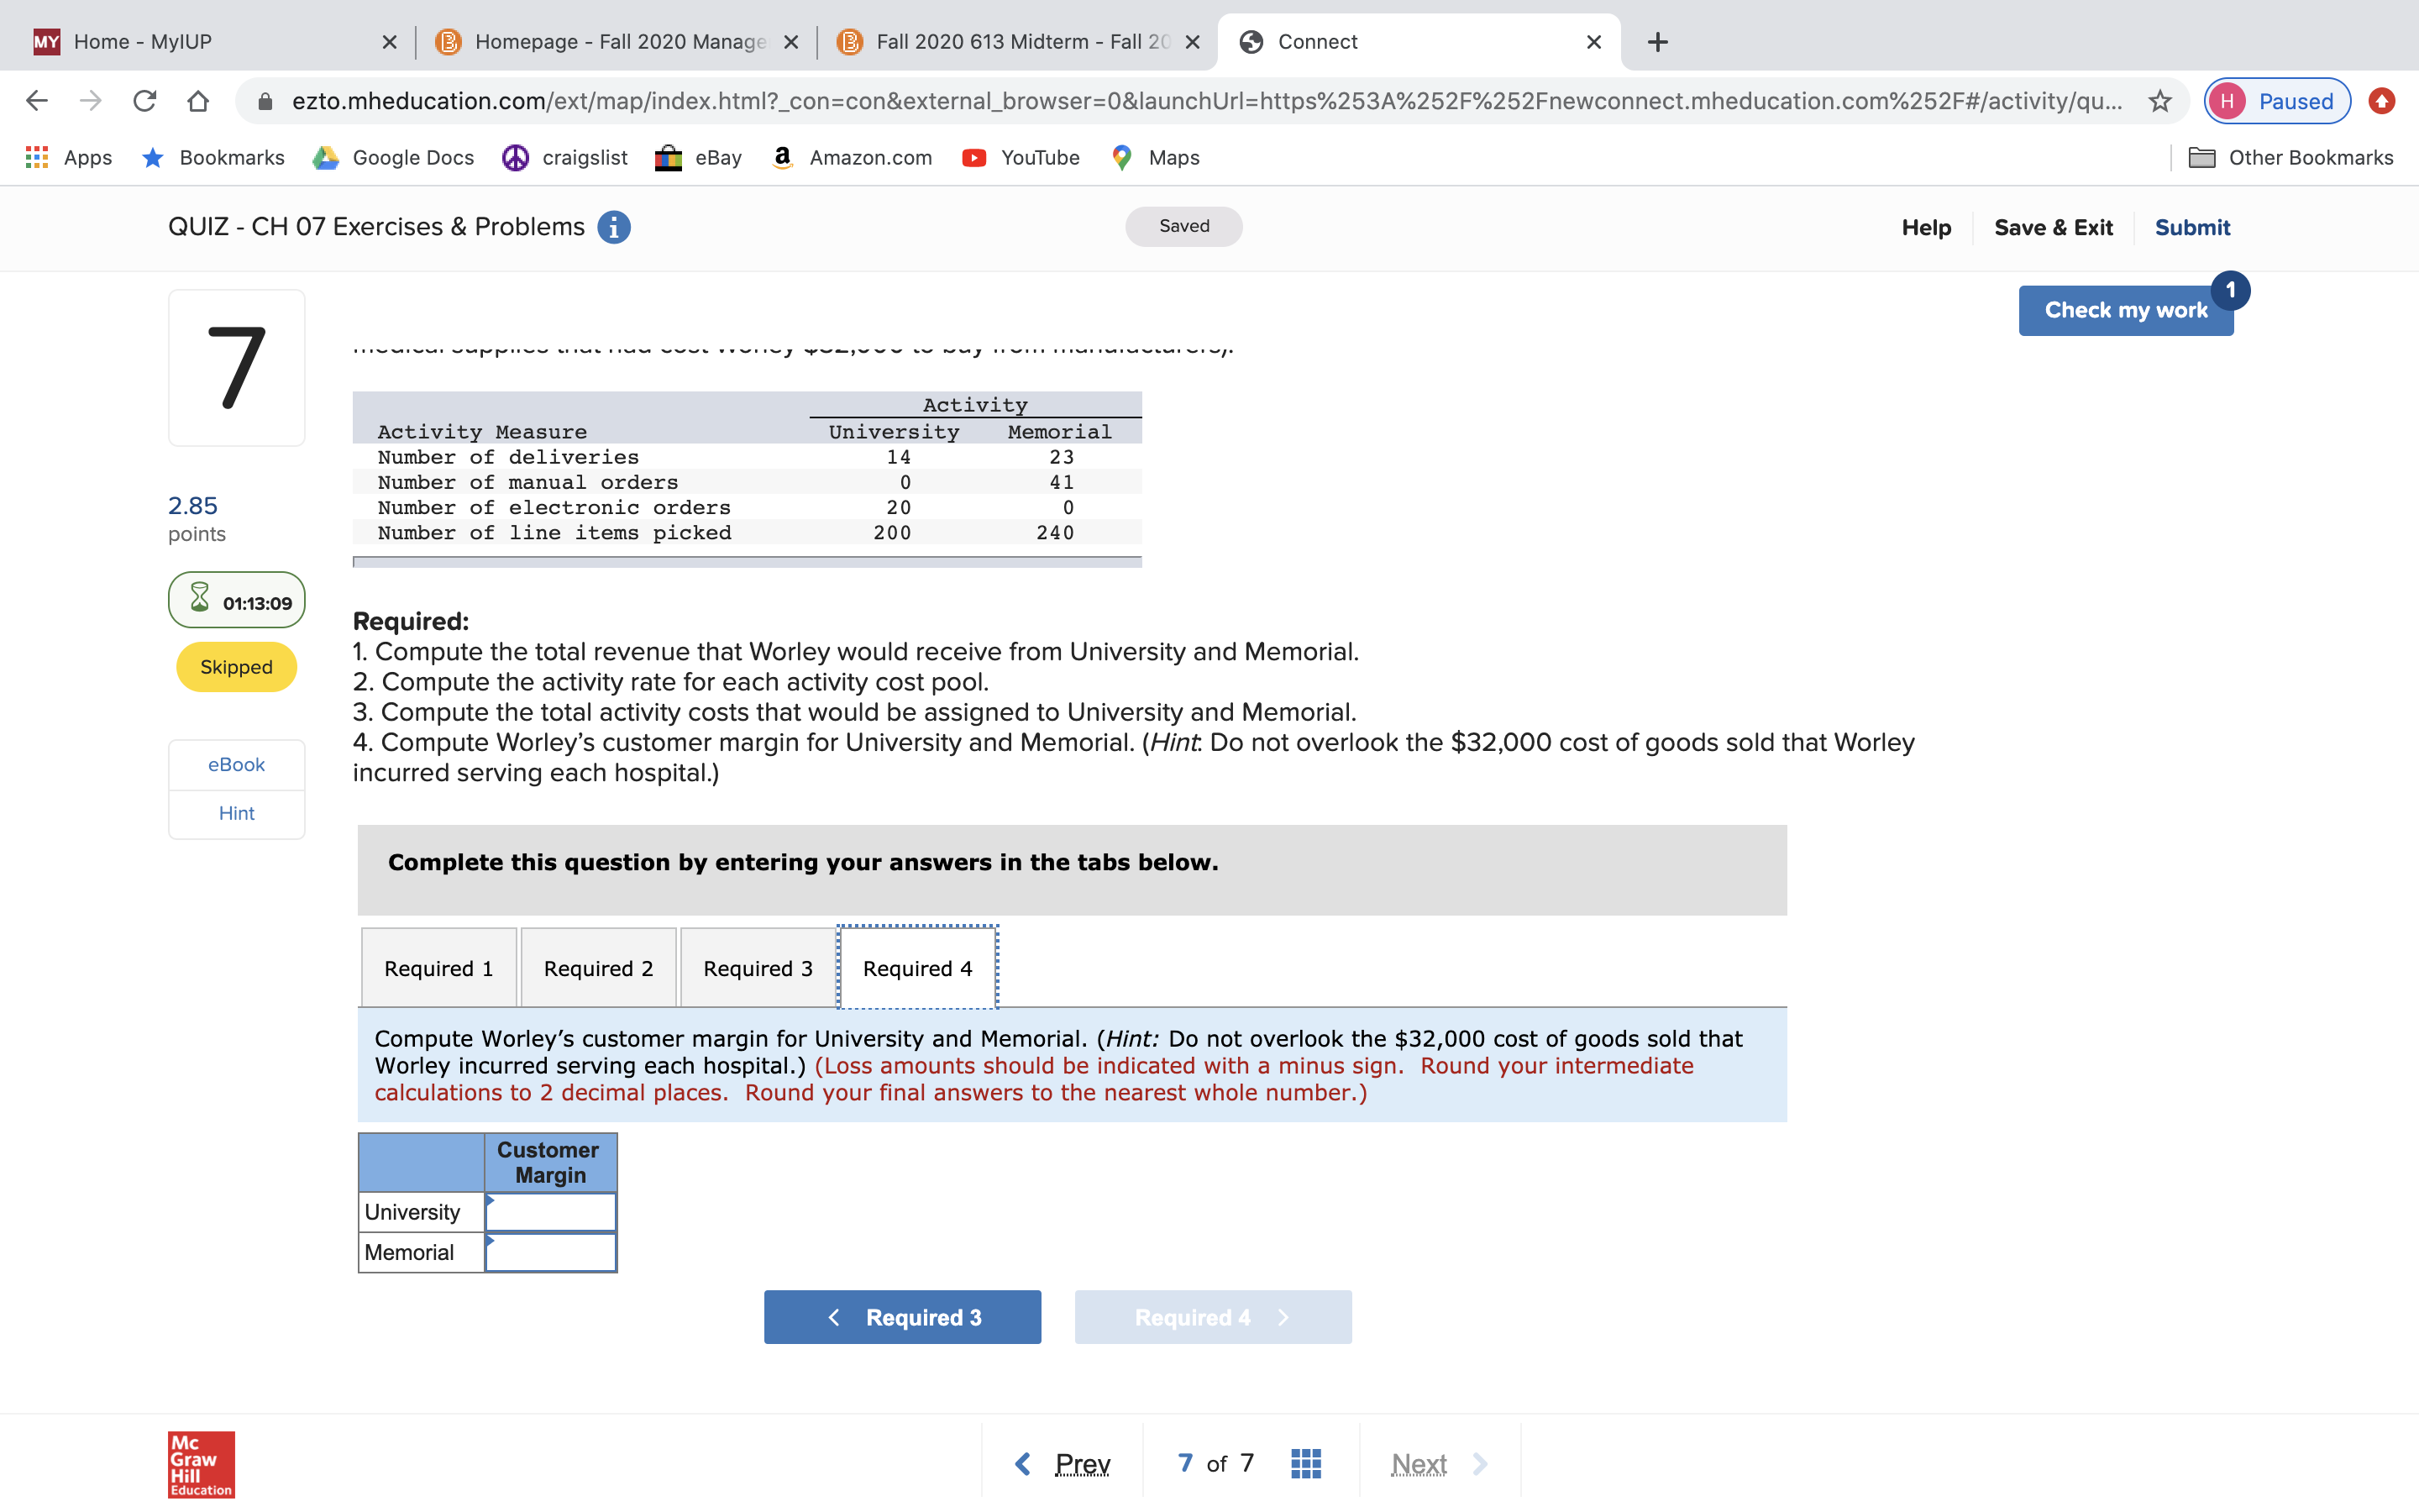Bookmark this page with star icon

pos(2160,101)
